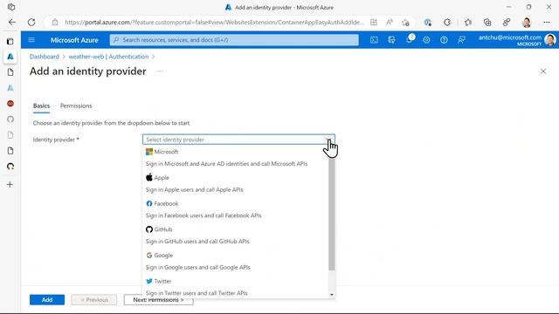Screen dimensions: 559x314
Task: Select the Azure tab in vertical tabs
Action: [x=10, y=57]
